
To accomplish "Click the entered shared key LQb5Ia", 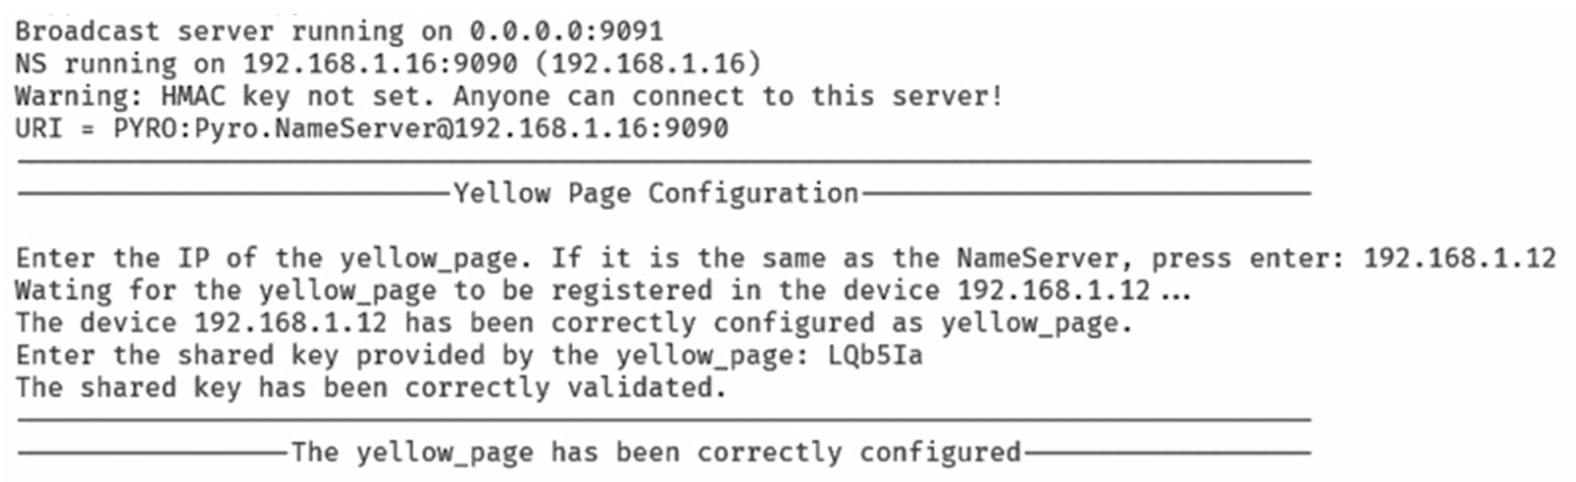I will 875,356.
